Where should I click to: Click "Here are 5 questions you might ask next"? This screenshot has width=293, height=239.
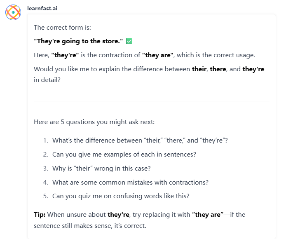[x=94, y=122]
